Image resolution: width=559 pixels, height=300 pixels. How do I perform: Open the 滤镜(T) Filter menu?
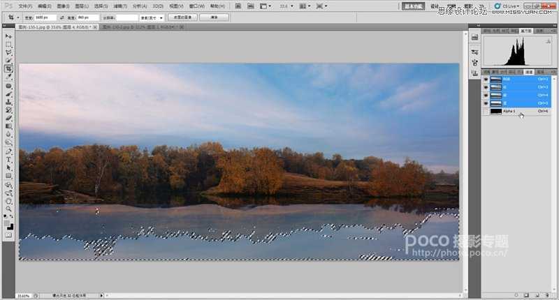(x=120, y=6)
